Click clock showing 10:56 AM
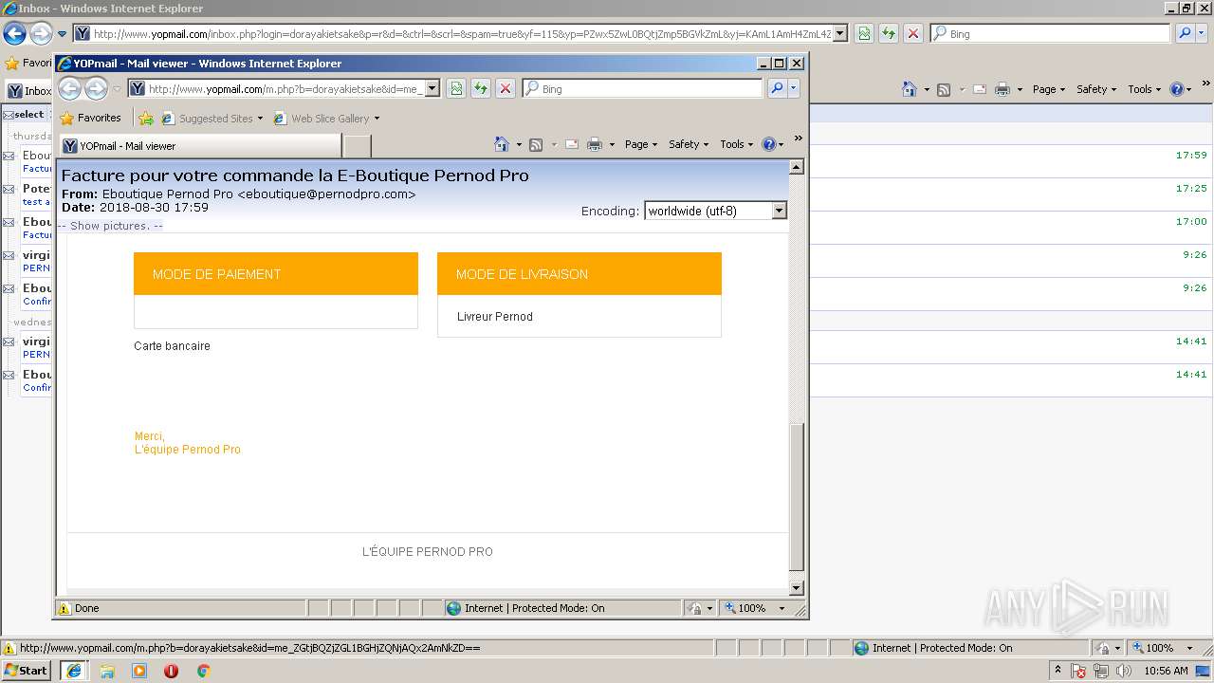1214x683 pixels. coord(1166,671)
